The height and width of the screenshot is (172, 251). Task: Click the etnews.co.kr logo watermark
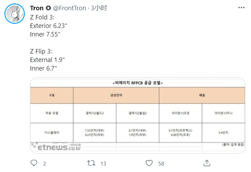[x=55, y=146]
